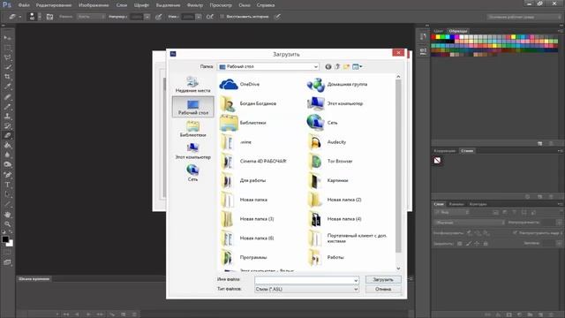This screenshot has height=318, width=565.
Task: Create a new folder in the dialog
Action: 346,67
